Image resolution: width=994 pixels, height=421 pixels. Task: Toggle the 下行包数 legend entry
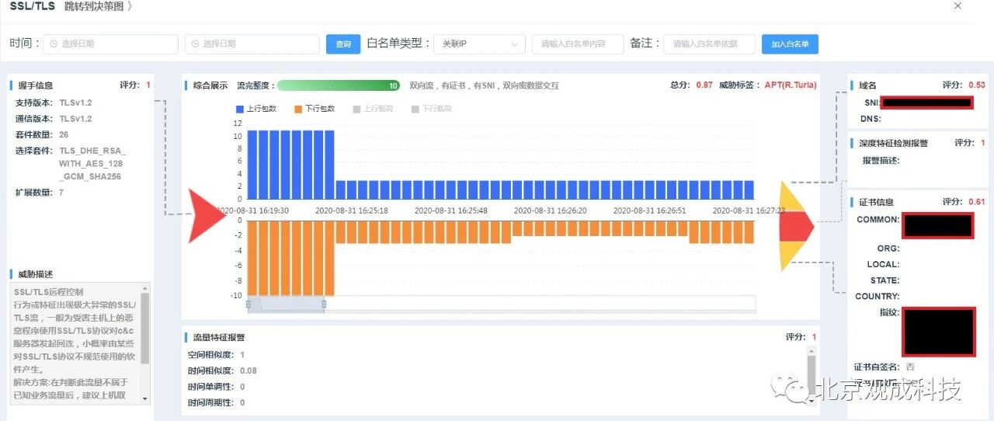[x=315, y=109]
